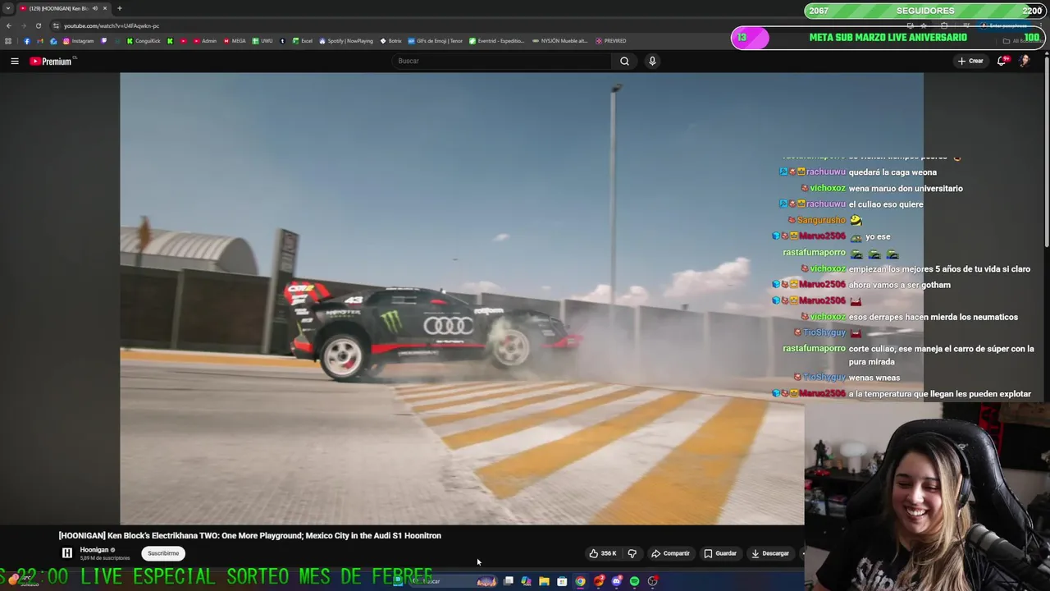Click the Suscribirme button
1050x591 pixels.
163,553
